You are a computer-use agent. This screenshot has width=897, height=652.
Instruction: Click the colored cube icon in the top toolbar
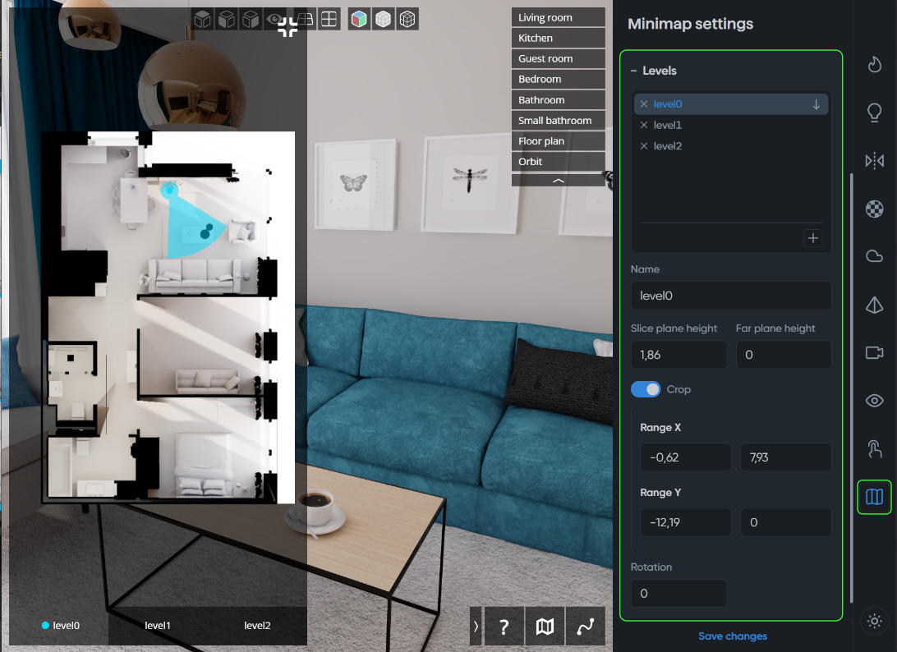tap(358, 18)
